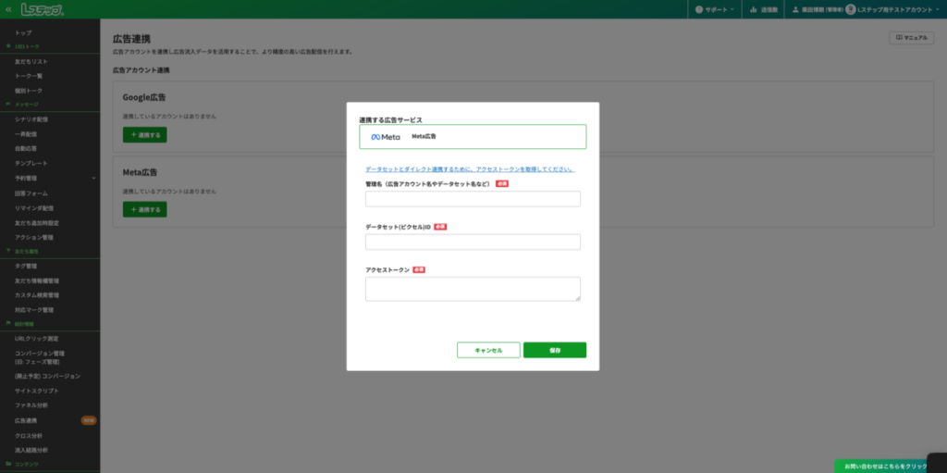Open 友だちリスト in the sidebar

click(31, 61)
